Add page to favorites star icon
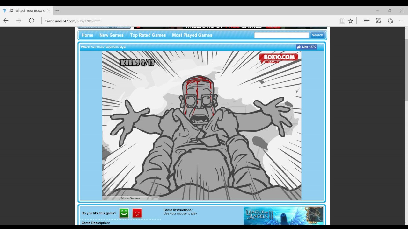 351,21
